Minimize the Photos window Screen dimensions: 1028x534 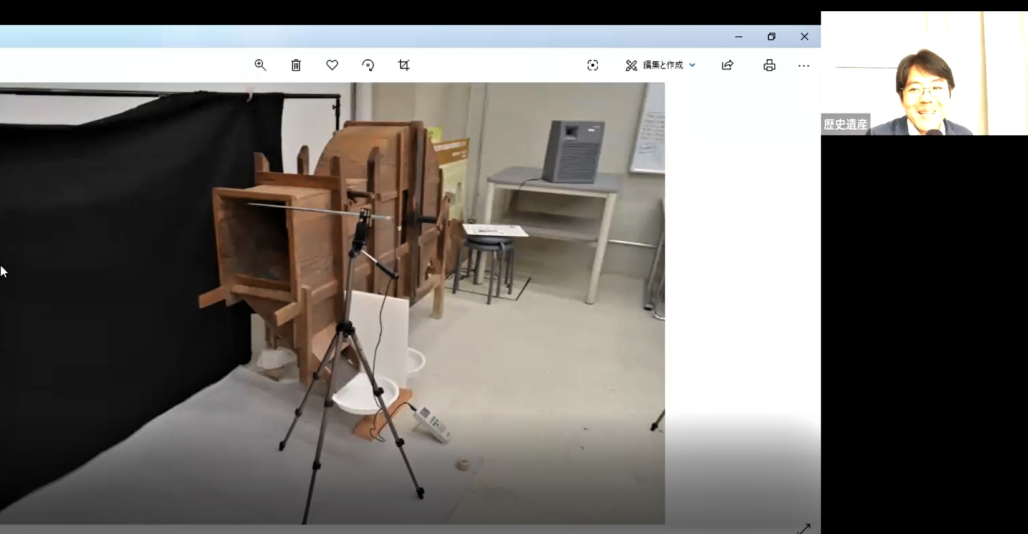click(x=739, y=37)
